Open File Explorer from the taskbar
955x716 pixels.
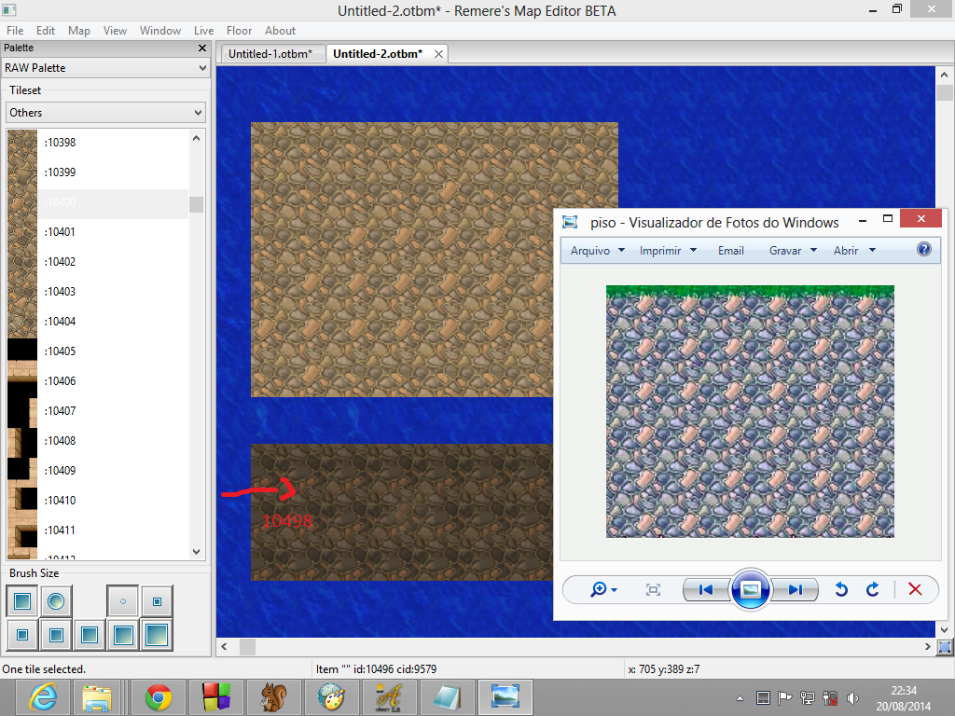point(97,697)
